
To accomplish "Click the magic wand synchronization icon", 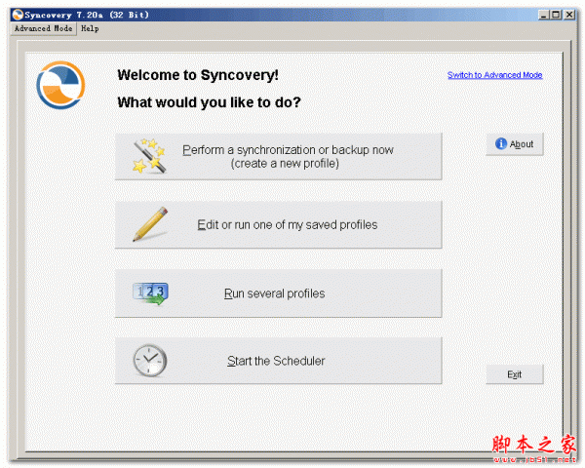I will 149,156.
